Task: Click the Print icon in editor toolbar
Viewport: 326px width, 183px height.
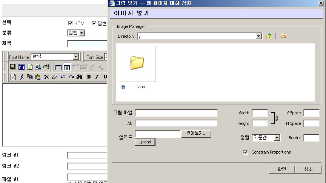Action: (46, 67)
